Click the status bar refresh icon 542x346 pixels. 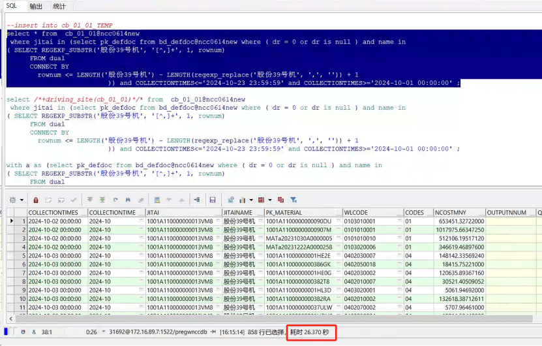(23, 332)
